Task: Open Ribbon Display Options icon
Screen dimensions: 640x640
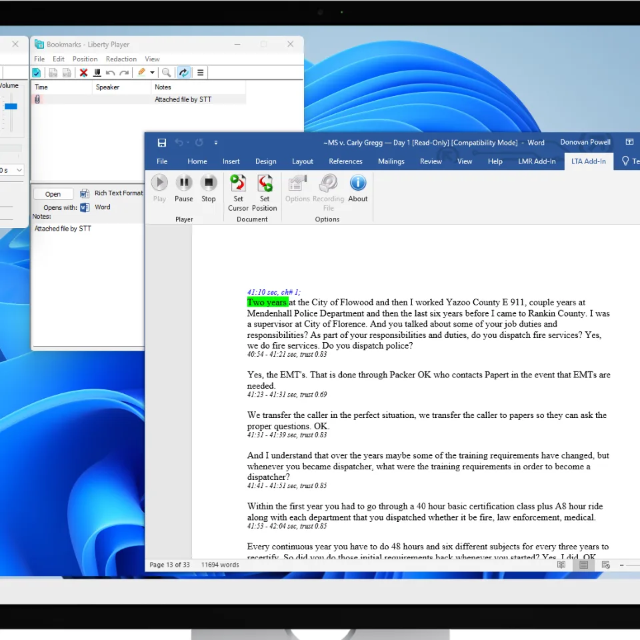Action: [x=629, y=142]
